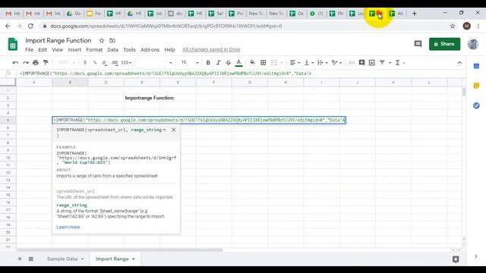Click the Move to folder icon
Image resolution: width=486 pixels, height=273 pixels.
112,40
